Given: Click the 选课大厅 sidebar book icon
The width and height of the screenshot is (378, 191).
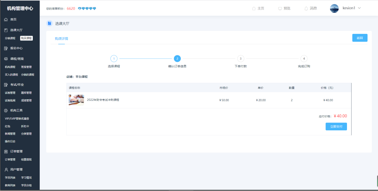Looking at the screenshot, I should click(x=6, y=30).
